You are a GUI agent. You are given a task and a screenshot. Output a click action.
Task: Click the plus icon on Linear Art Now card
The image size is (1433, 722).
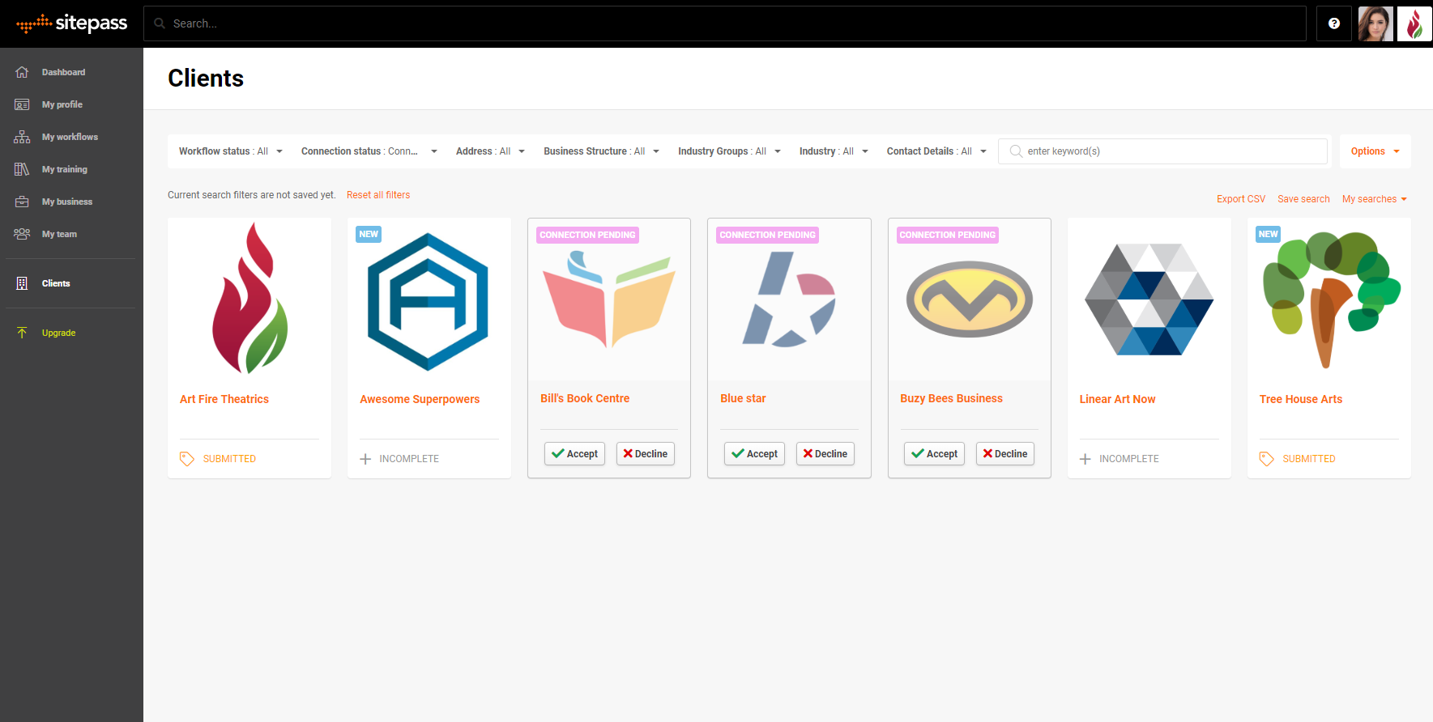1085,459
